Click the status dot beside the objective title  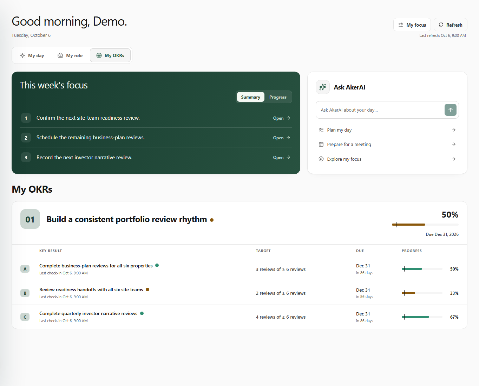(x=212, y=220)
